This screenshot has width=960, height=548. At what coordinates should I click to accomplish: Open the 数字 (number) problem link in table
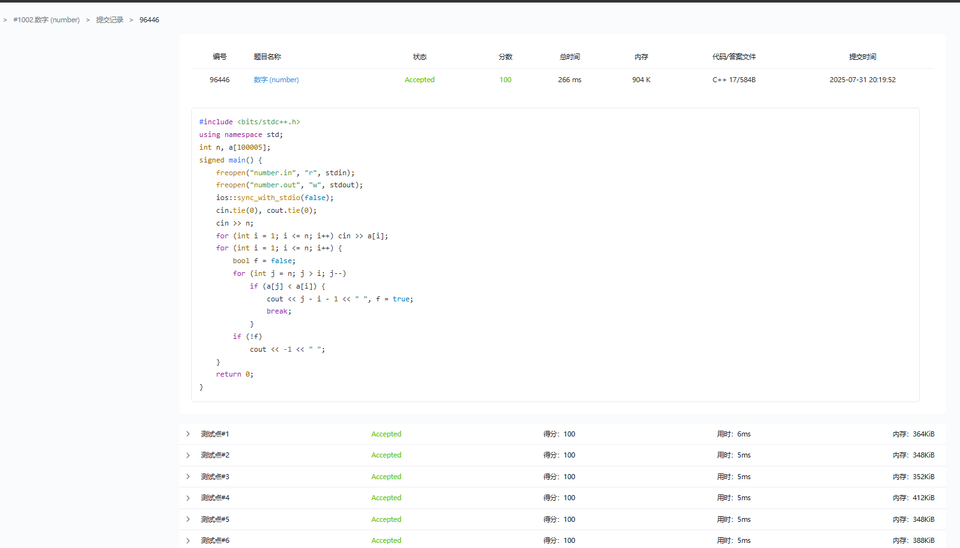pos(276,80)
